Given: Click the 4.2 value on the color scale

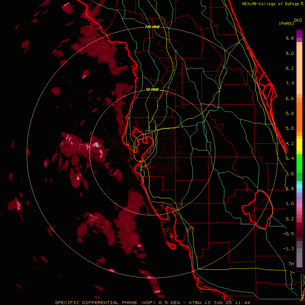Looking at the screenshot, I should click(290, 144).
